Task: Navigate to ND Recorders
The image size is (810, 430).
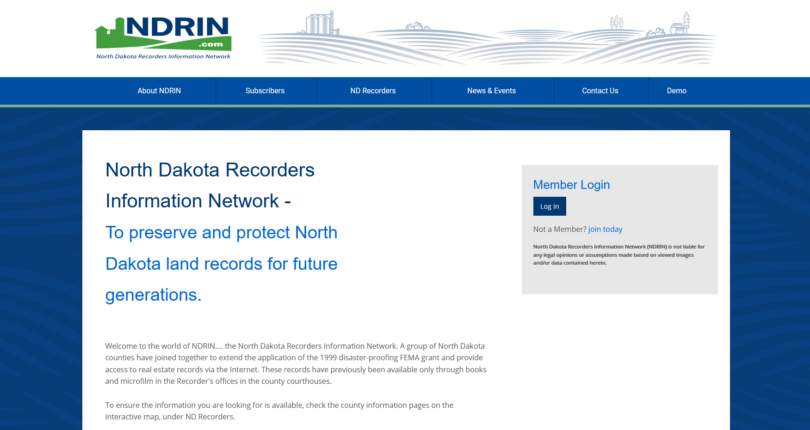Action: tap(373, 91)
